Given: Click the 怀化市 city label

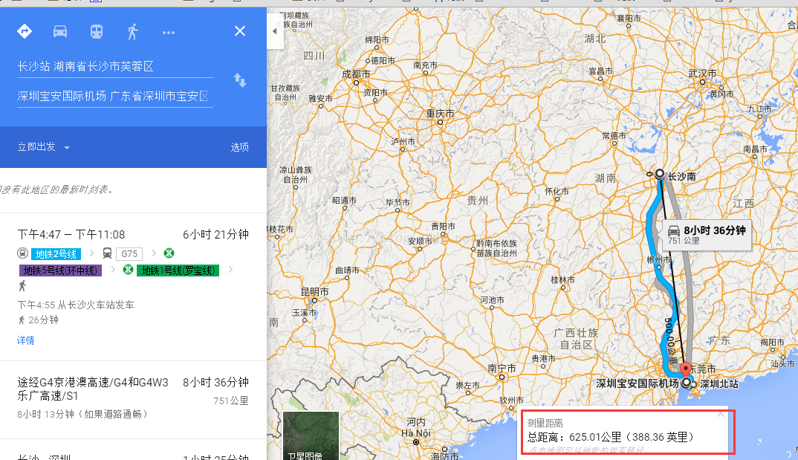Looking at the screenshot, I should click(x=557, y=191).
